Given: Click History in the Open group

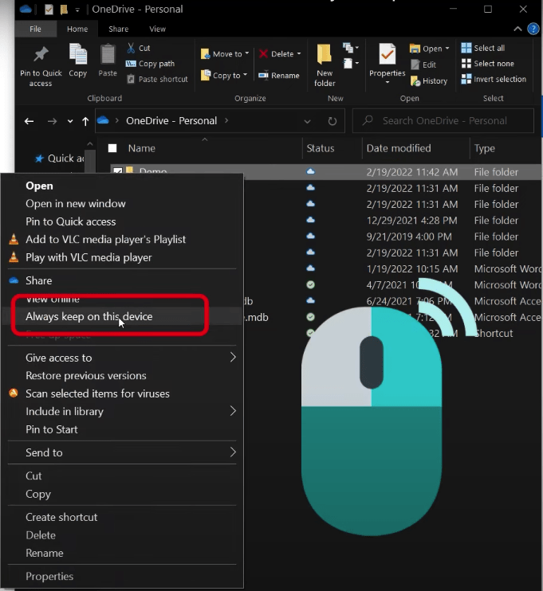Looking at the screenshot, I should [429, 80].
